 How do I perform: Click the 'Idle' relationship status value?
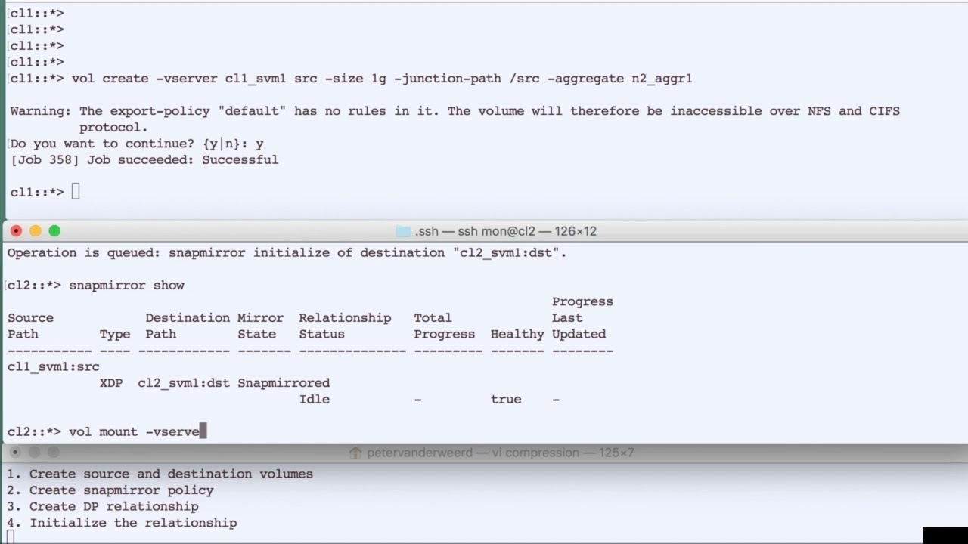[314, 399]
